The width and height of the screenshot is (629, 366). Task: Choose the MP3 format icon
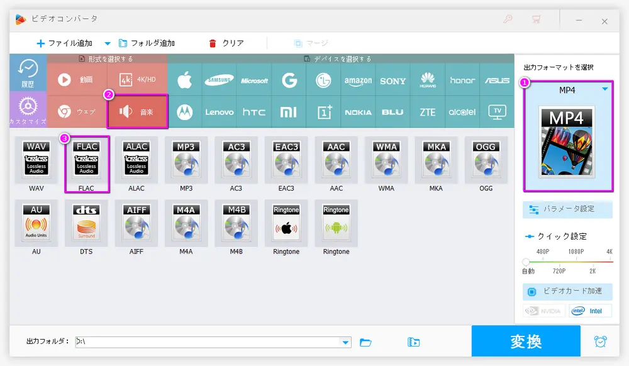click(x=186, y=164)
